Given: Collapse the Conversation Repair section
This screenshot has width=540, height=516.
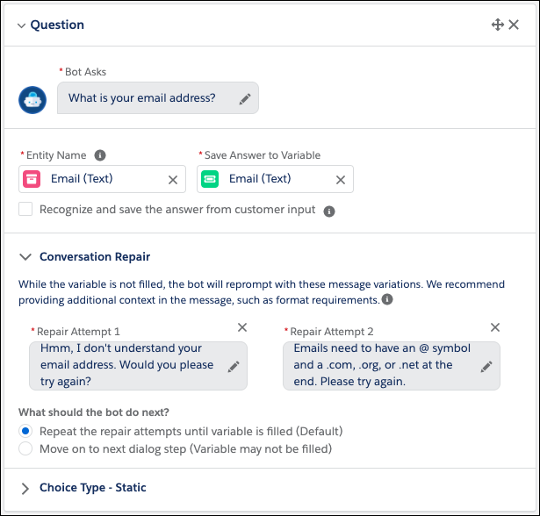Looking at the screenshot, I should click(25, 257).
